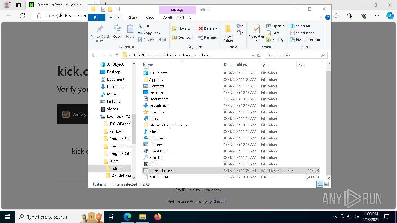Open the Move to dropdown

coord(183,28)
